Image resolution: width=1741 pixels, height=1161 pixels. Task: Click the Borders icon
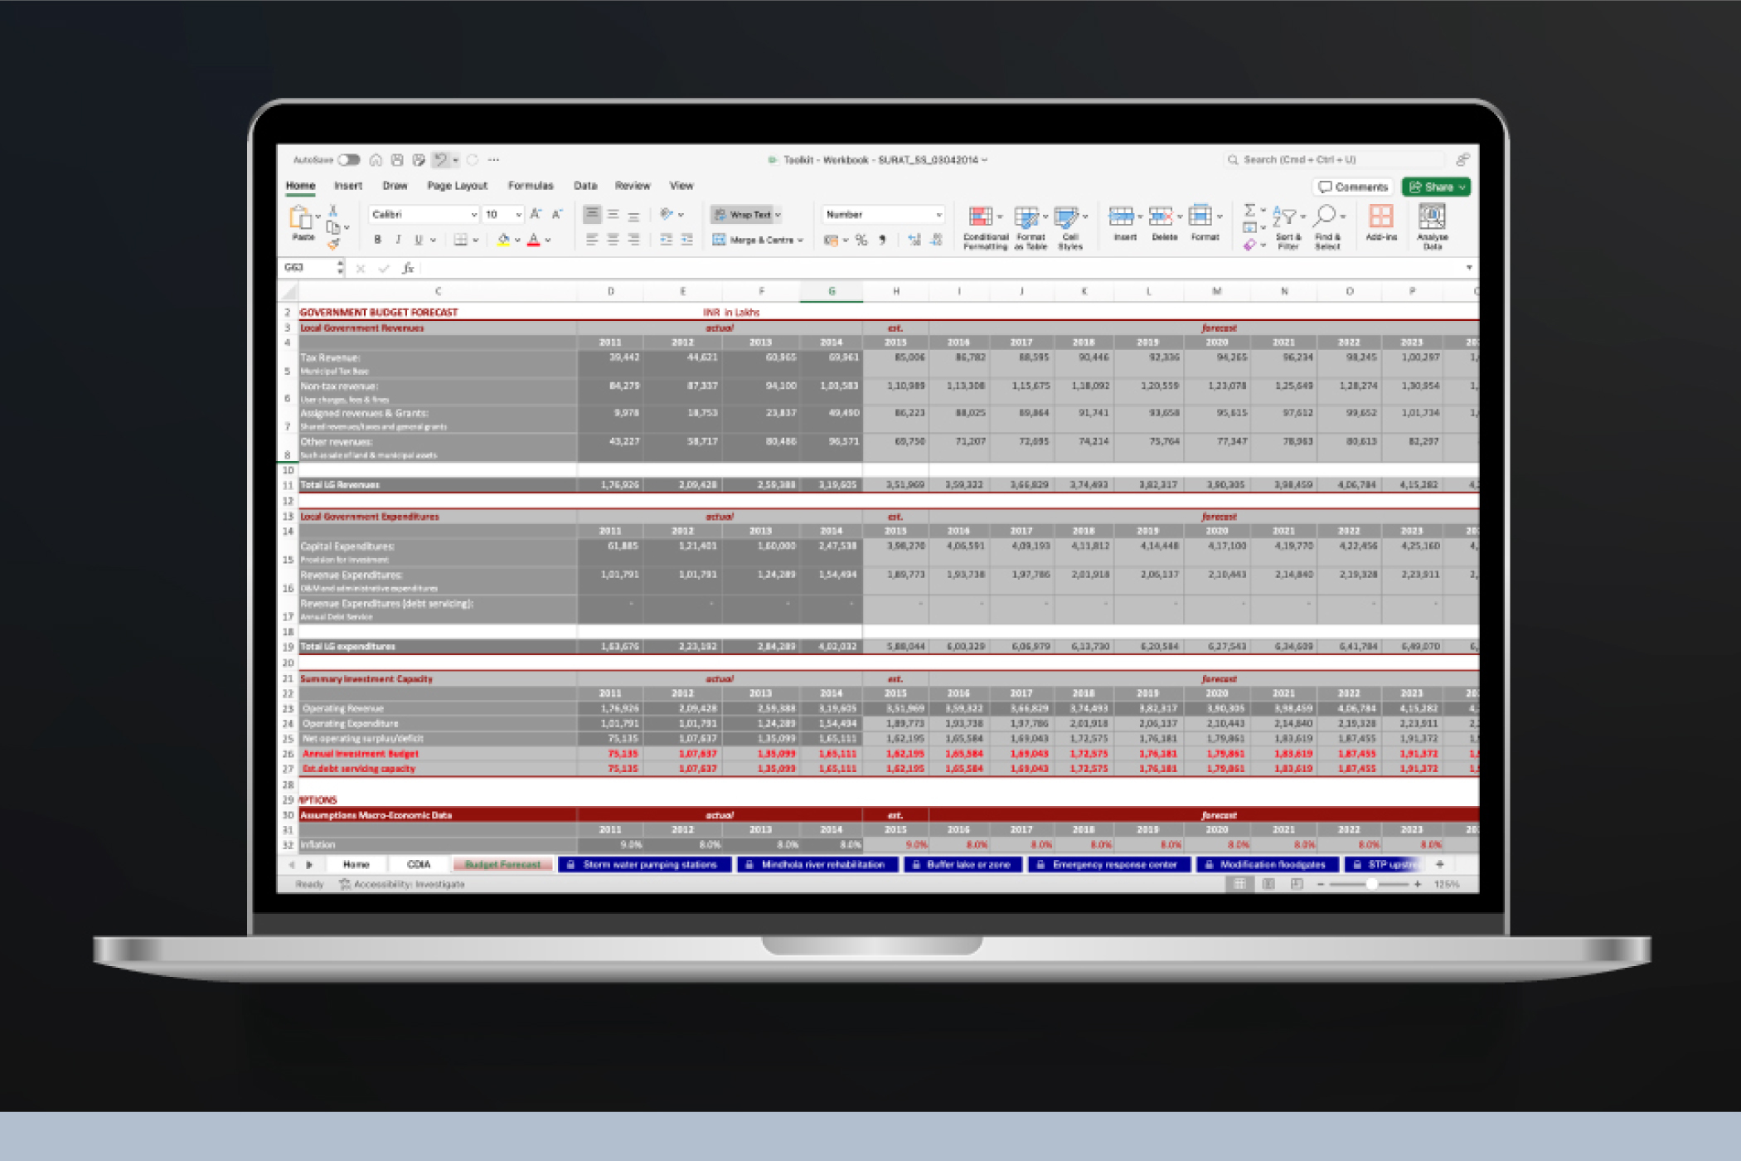click(x=461, y=240)
